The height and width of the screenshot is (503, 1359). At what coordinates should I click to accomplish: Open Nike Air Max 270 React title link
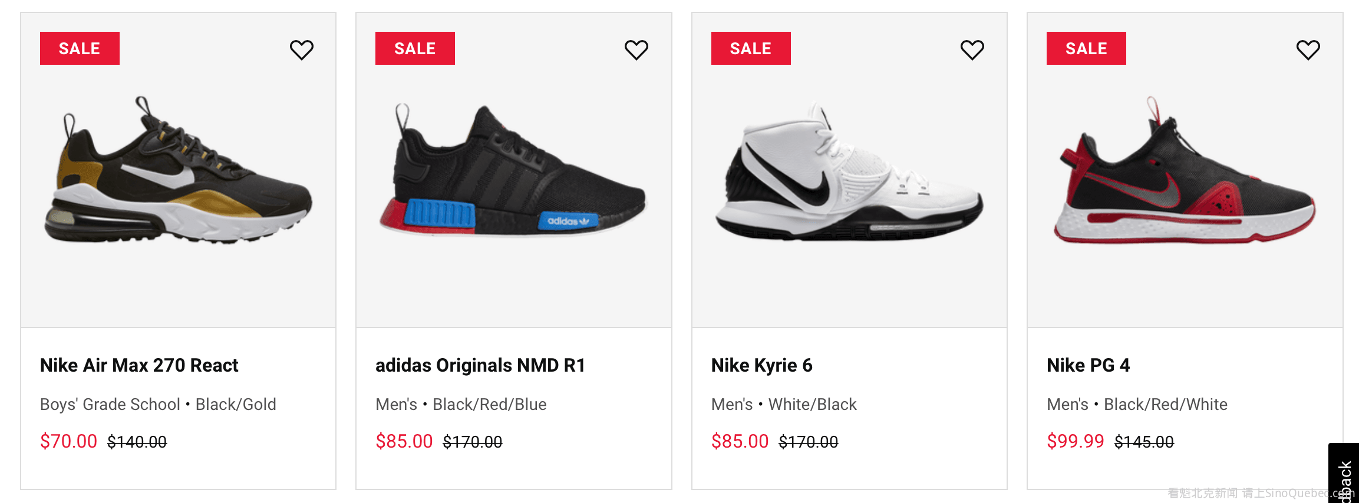pyautogui.click(x=139, y=365)
